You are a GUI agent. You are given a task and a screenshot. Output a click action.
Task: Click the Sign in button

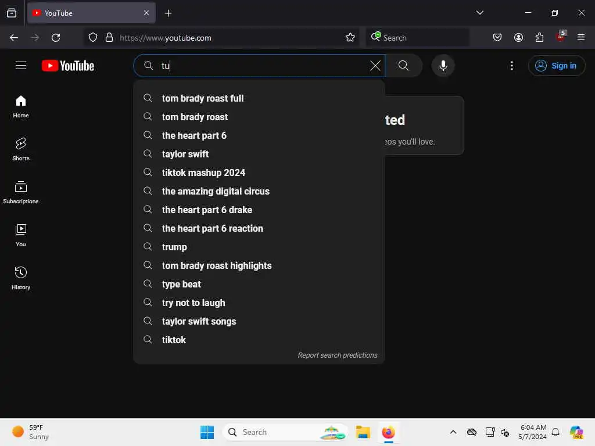coord(556,66)
